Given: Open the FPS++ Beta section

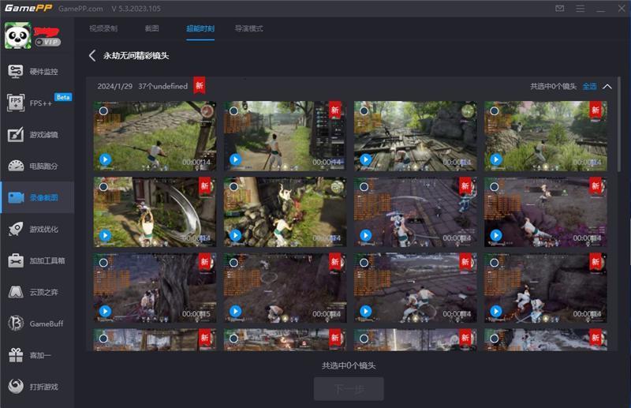Looking at the screenshot, I should 37,103.
